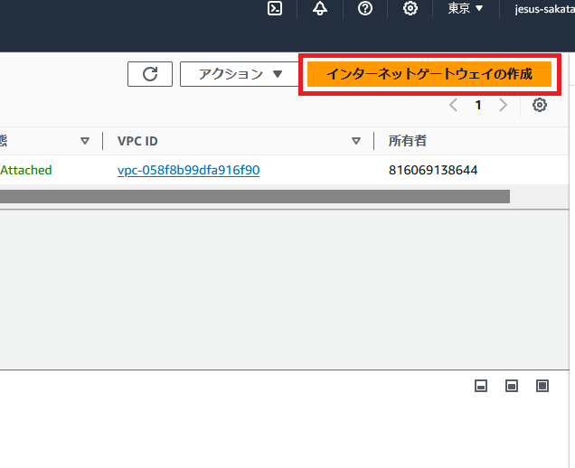Click the 所有者 column header
Image resolution: width=575 pixels, height=468 pixels.
(x=408, y=141)
